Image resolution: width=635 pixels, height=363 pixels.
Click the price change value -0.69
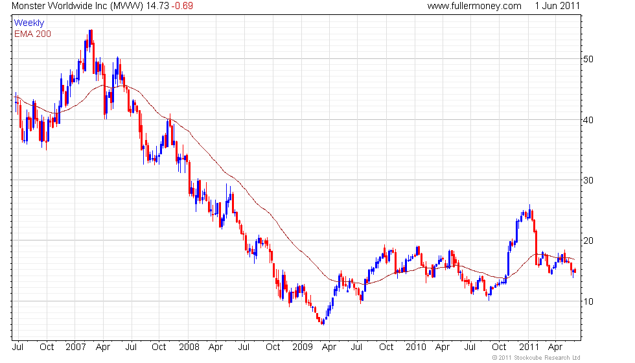pyautogui.click(x=181, y=6)
